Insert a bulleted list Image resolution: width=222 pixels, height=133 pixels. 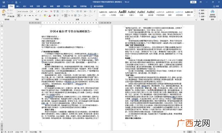tap(62, 11)
